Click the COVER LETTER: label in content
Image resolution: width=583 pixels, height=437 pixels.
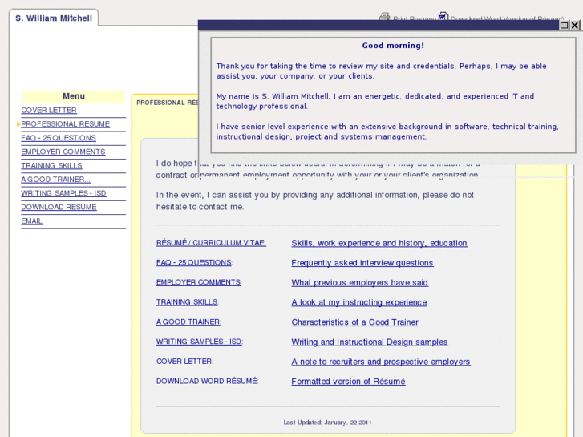coord(184,361)
